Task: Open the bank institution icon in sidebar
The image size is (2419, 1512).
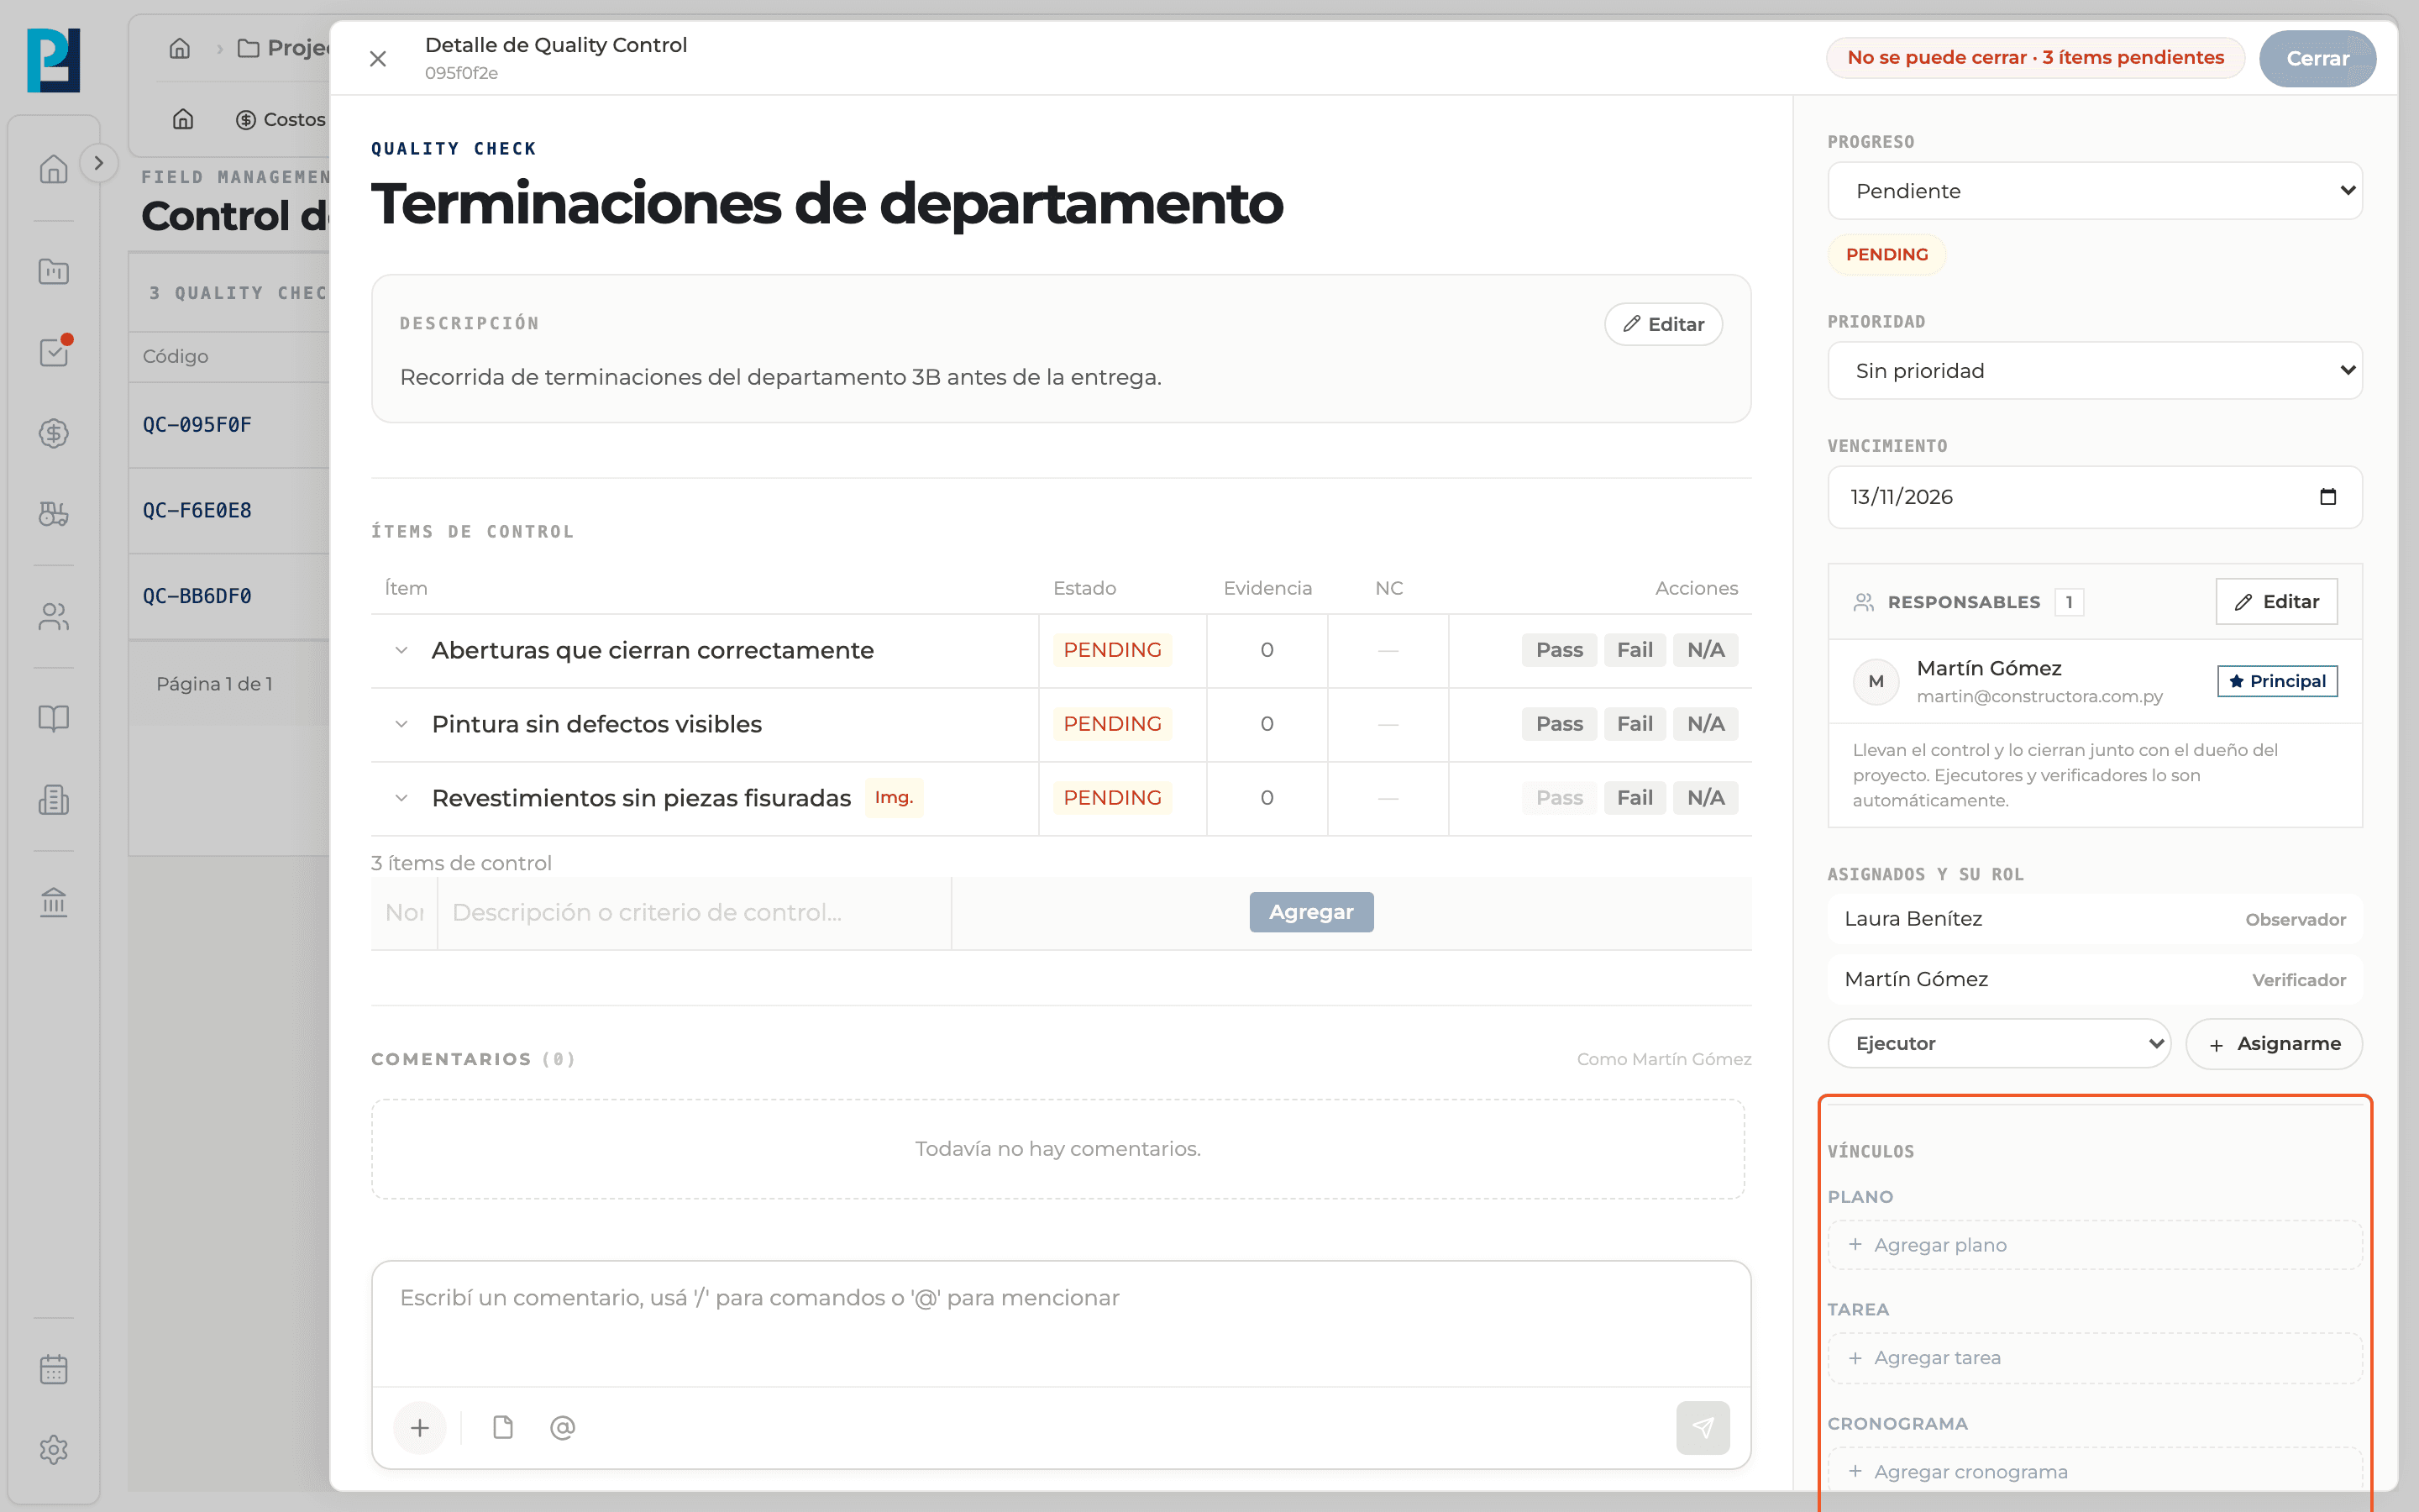Action: pos(54,902)
